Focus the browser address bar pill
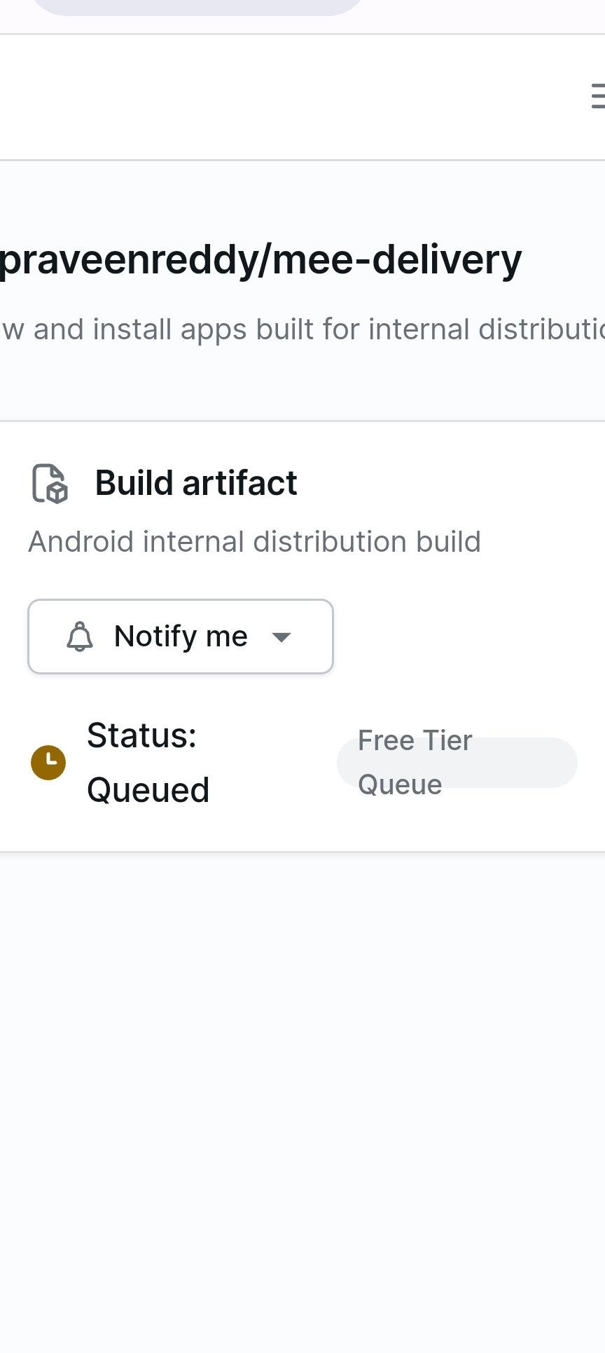 [x=196, y=7]
